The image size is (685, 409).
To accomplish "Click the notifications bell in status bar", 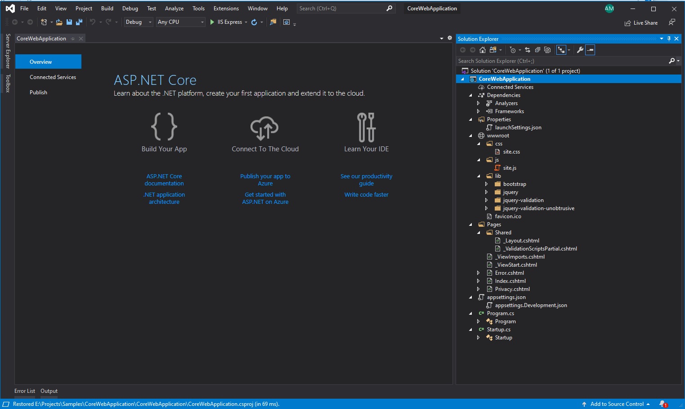I will pyautogui.click(x=663, y=404).
